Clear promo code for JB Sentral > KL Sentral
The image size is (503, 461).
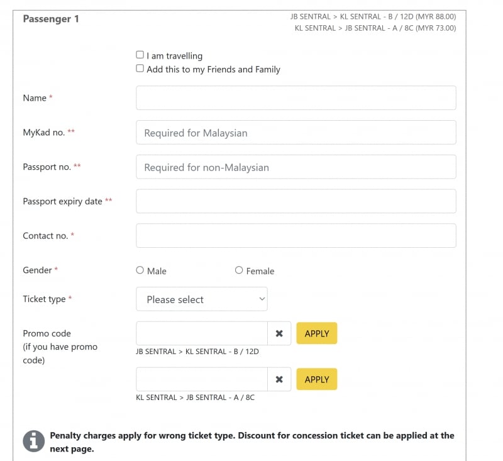coord(279,333)
